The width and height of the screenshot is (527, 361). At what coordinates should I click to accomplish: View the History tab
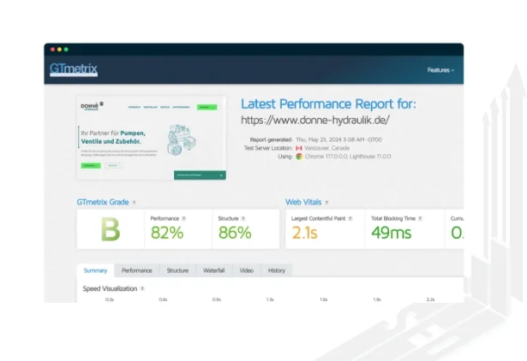276,270
